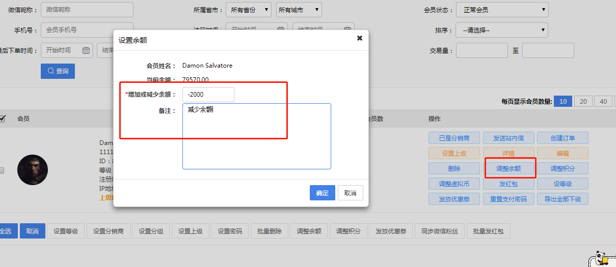
Task: Toggle the select-all checkbox in table header
Action: [x=3, y=118]
